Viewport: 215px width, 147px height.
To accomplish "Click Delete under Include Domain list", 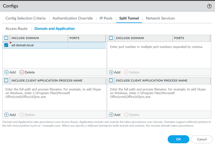I will (27, 72).
